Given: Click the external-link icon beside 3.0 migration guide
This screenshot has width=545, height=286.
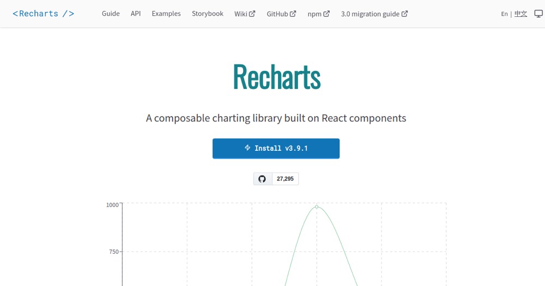Looking at the screenshot, I should (404, 14).
